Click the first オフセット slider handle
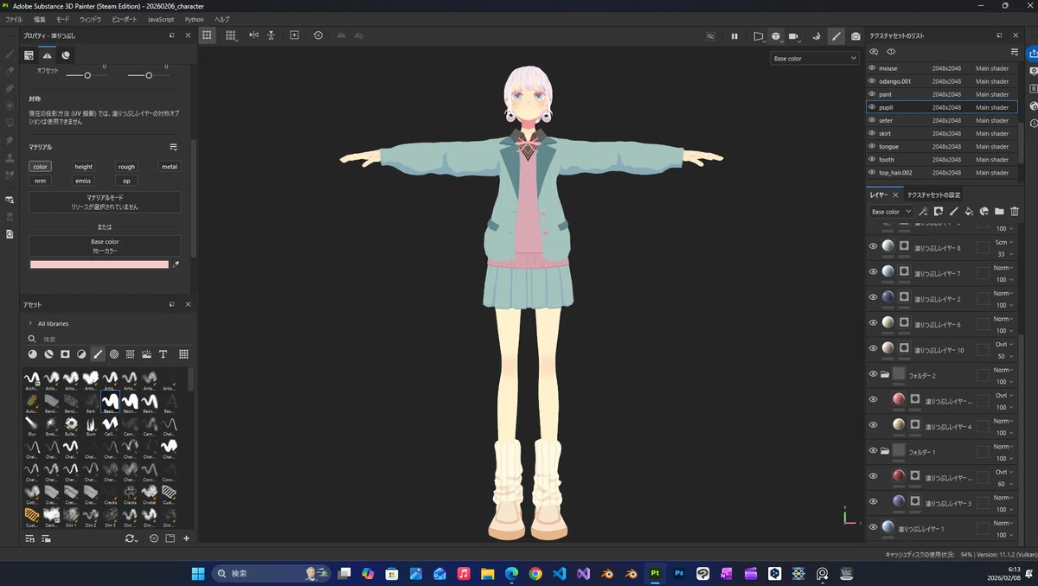Image resolution: width=1038 pixels, height=586 pixels. pos(87,75)
